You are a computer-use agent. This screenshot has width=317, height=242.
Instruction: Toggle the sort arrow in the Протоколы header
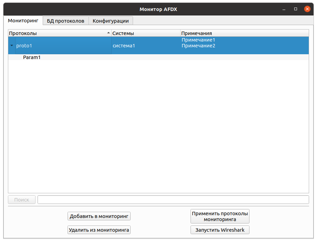pos(108,33)
